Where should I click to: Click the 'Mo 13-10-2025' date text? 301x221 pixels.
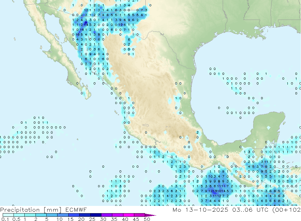point(200,210)
